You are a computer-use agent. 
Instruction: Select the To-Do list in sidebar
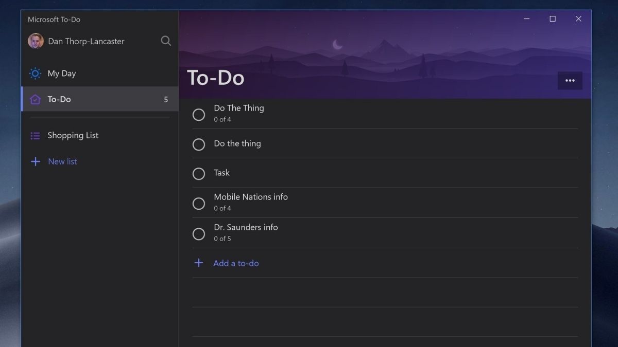click(100, 99)
